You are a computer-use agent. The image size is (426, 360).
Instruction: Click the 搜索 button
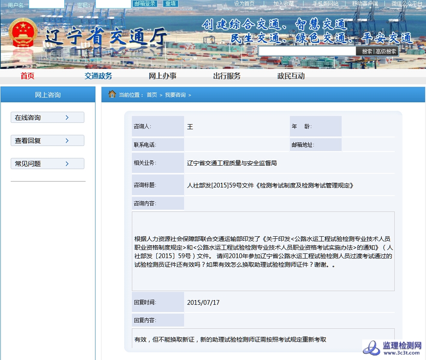point(367,51)
